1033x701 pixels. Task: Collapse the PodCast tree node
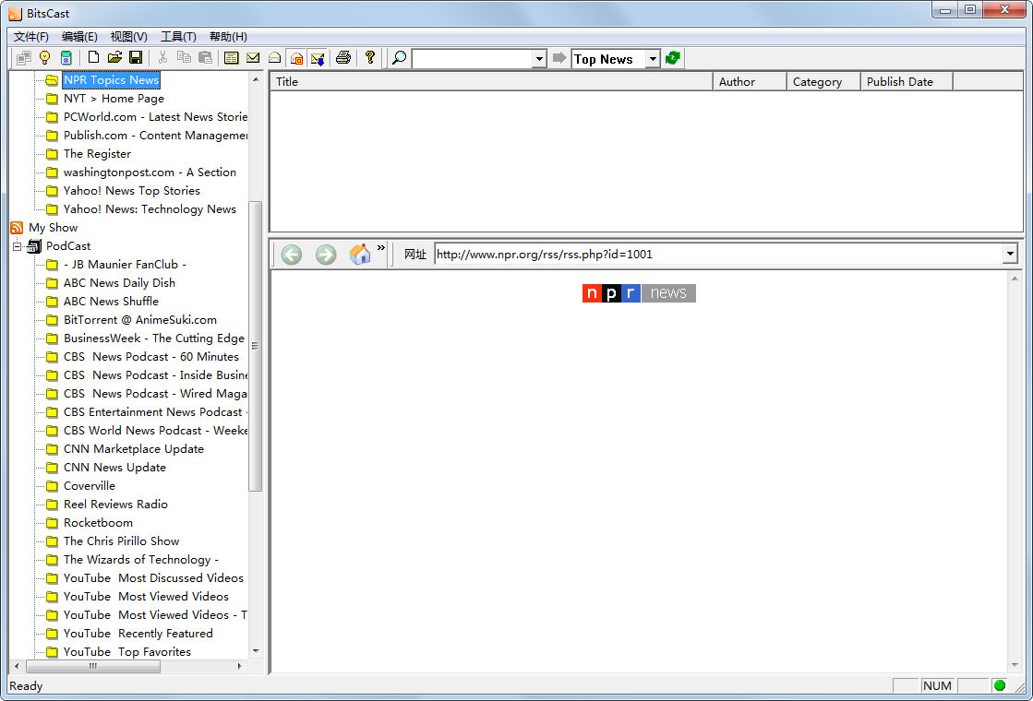[x=17, y=246]
